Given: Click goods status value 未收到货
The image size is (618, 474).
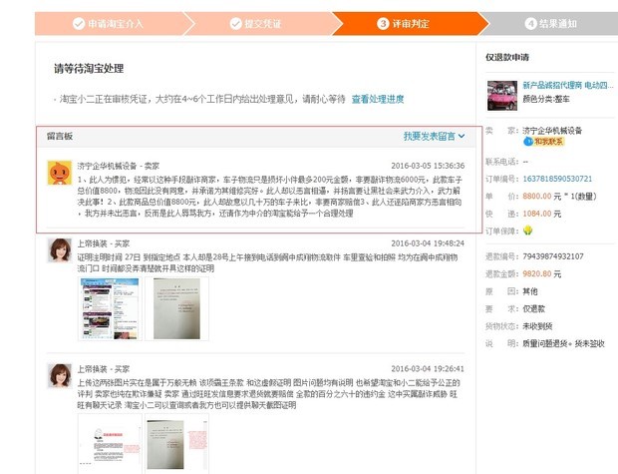Looking at the screenshot, I should click(x=537, y=326).
